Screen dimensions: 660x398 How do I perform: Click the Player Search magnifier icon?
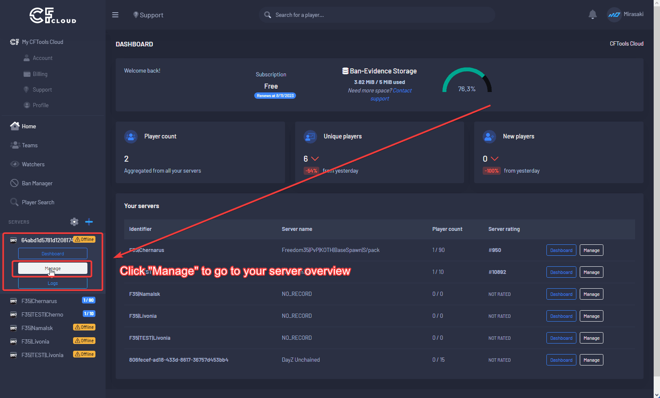(x=14, y=202)
